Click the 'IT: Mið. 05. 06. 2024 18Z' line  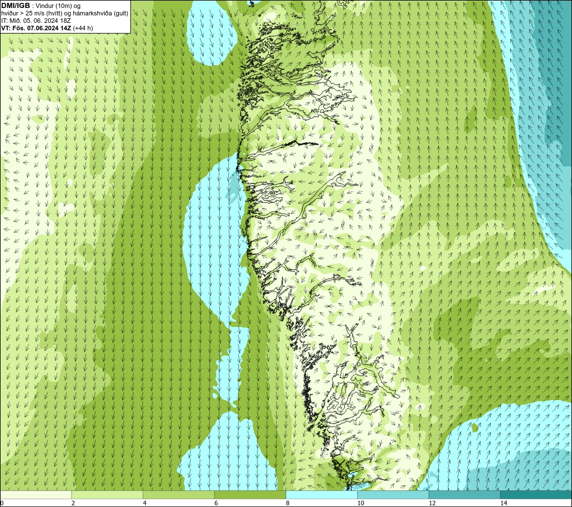pos(36,21)
